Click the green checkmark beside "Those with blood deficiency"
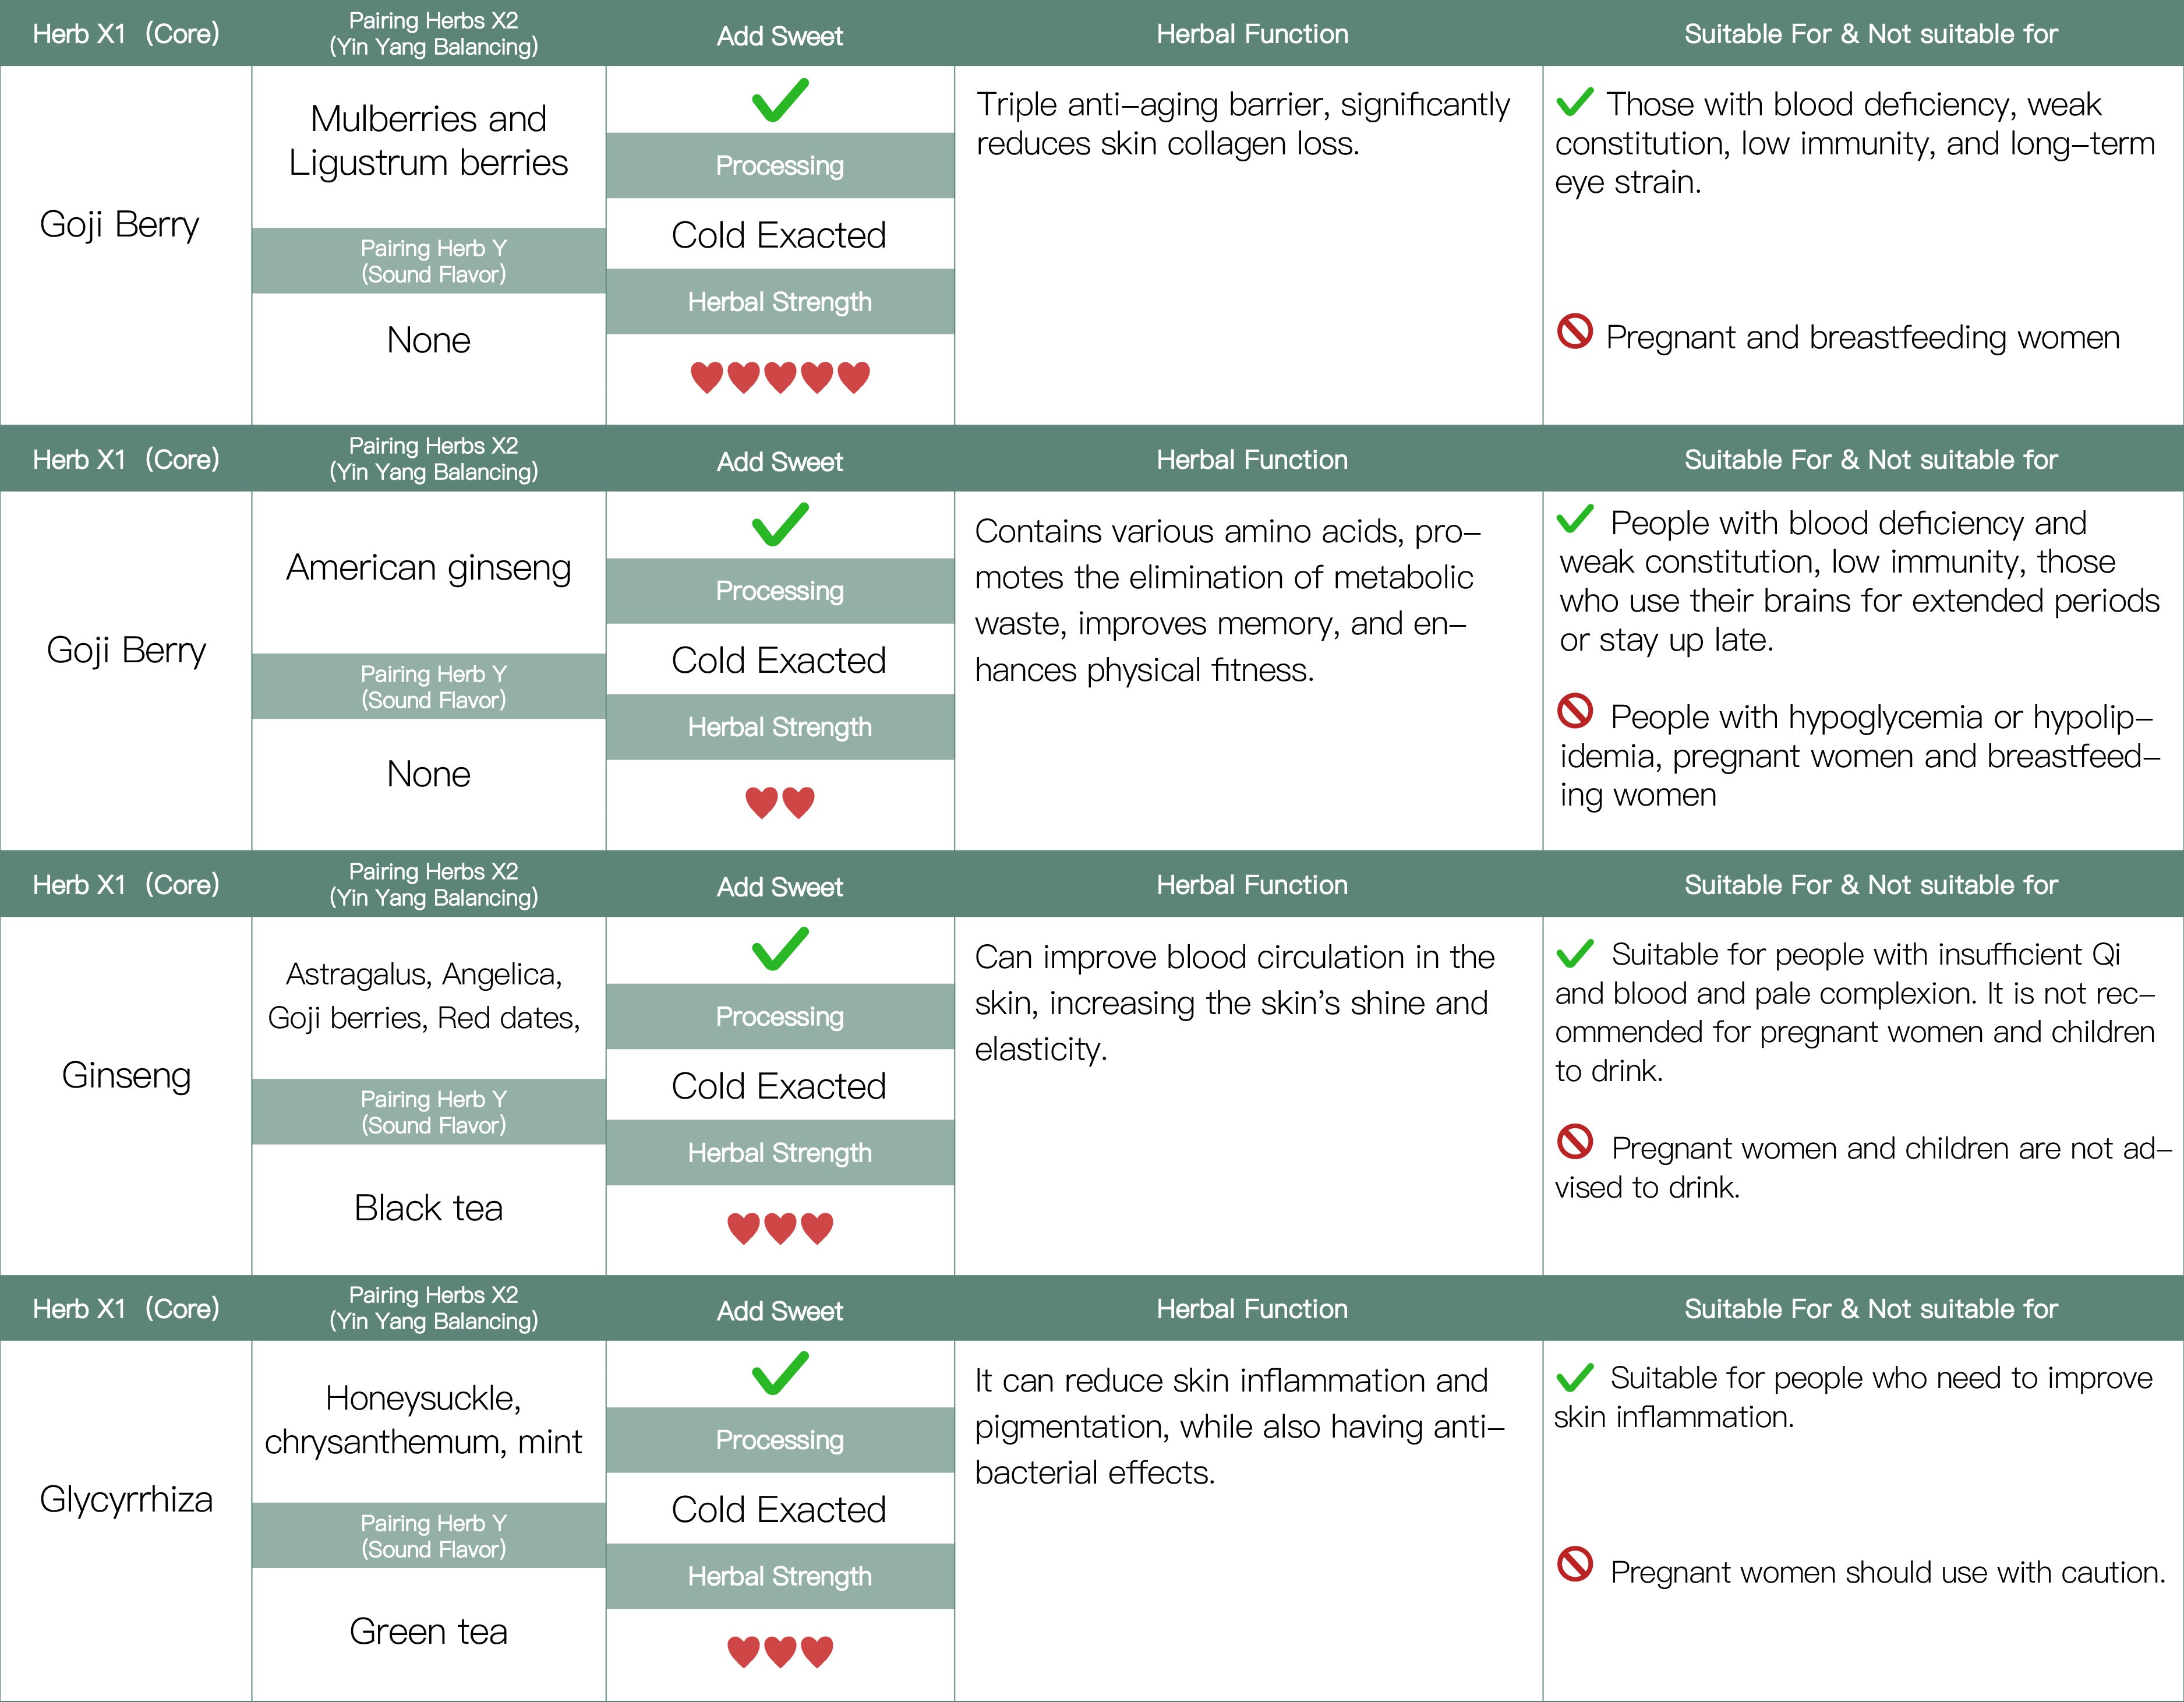 tap(1575, 101)
